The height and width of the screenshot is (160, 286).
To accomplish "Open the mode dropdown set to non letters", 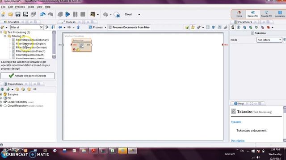I will pos(269,40).
